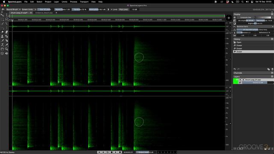Click the play button in transport bar

click(x=116, y=152)
